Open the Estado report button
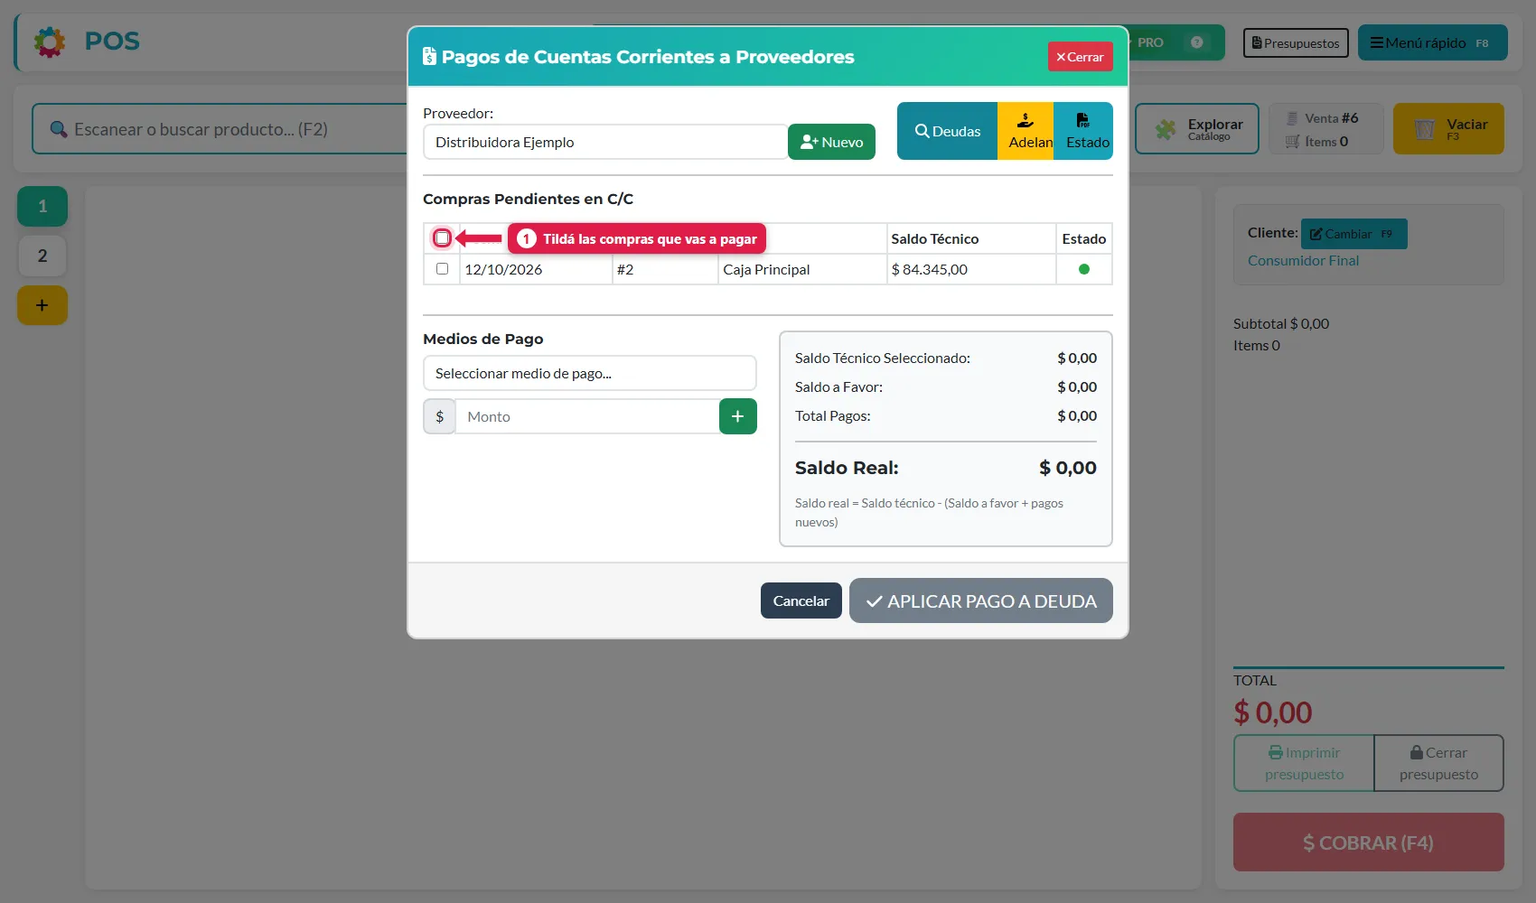The image size is (1536, 903). tap(1083, 131)
